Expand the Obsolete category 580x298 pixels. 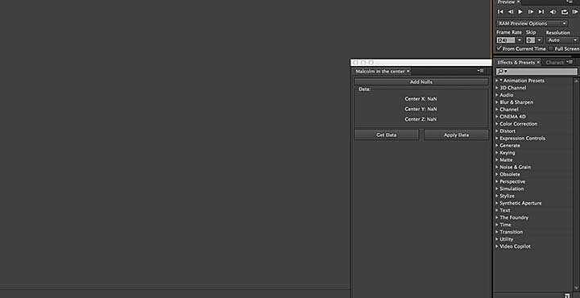click(x=497, y=174)
